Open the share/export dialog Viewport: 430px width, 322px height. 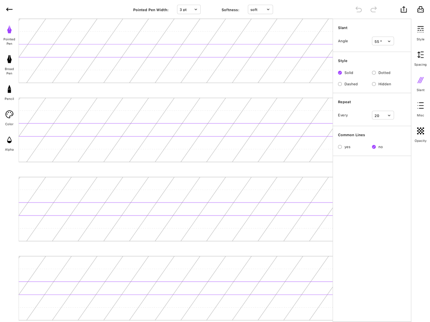pyautogui.click(x=404, y=9)
